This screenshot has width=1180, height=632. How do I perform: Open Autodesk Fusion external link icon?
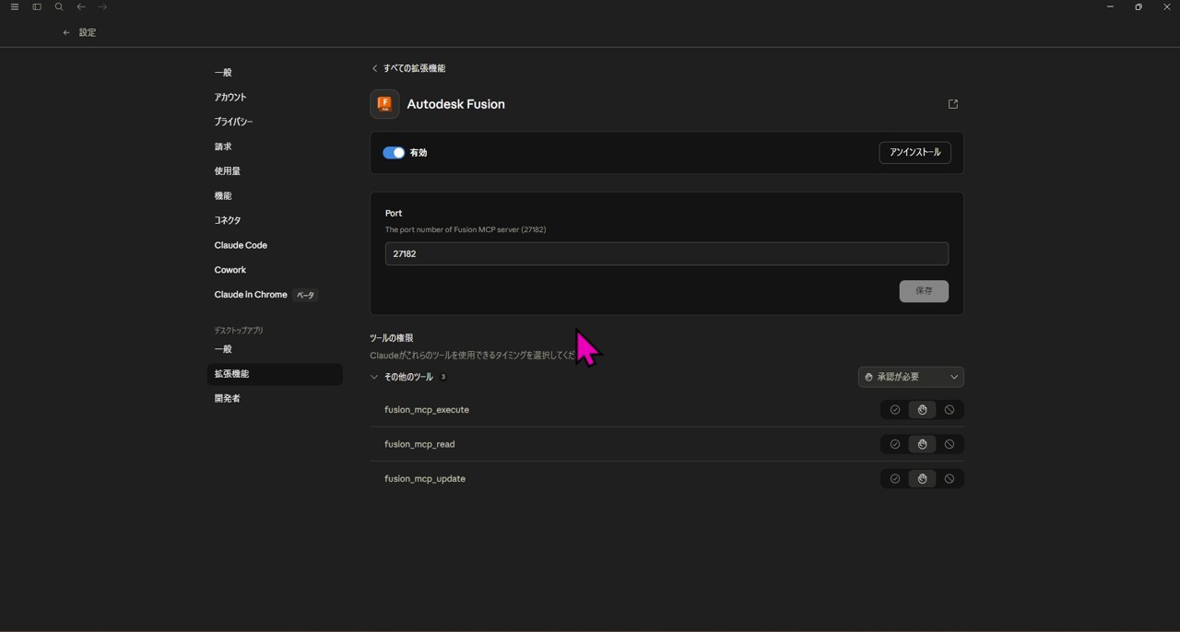[953, 104]
